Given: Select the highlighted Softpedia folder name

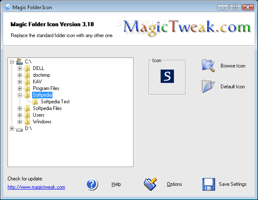Looking at the screenshot, I should (x=42, y=95).
